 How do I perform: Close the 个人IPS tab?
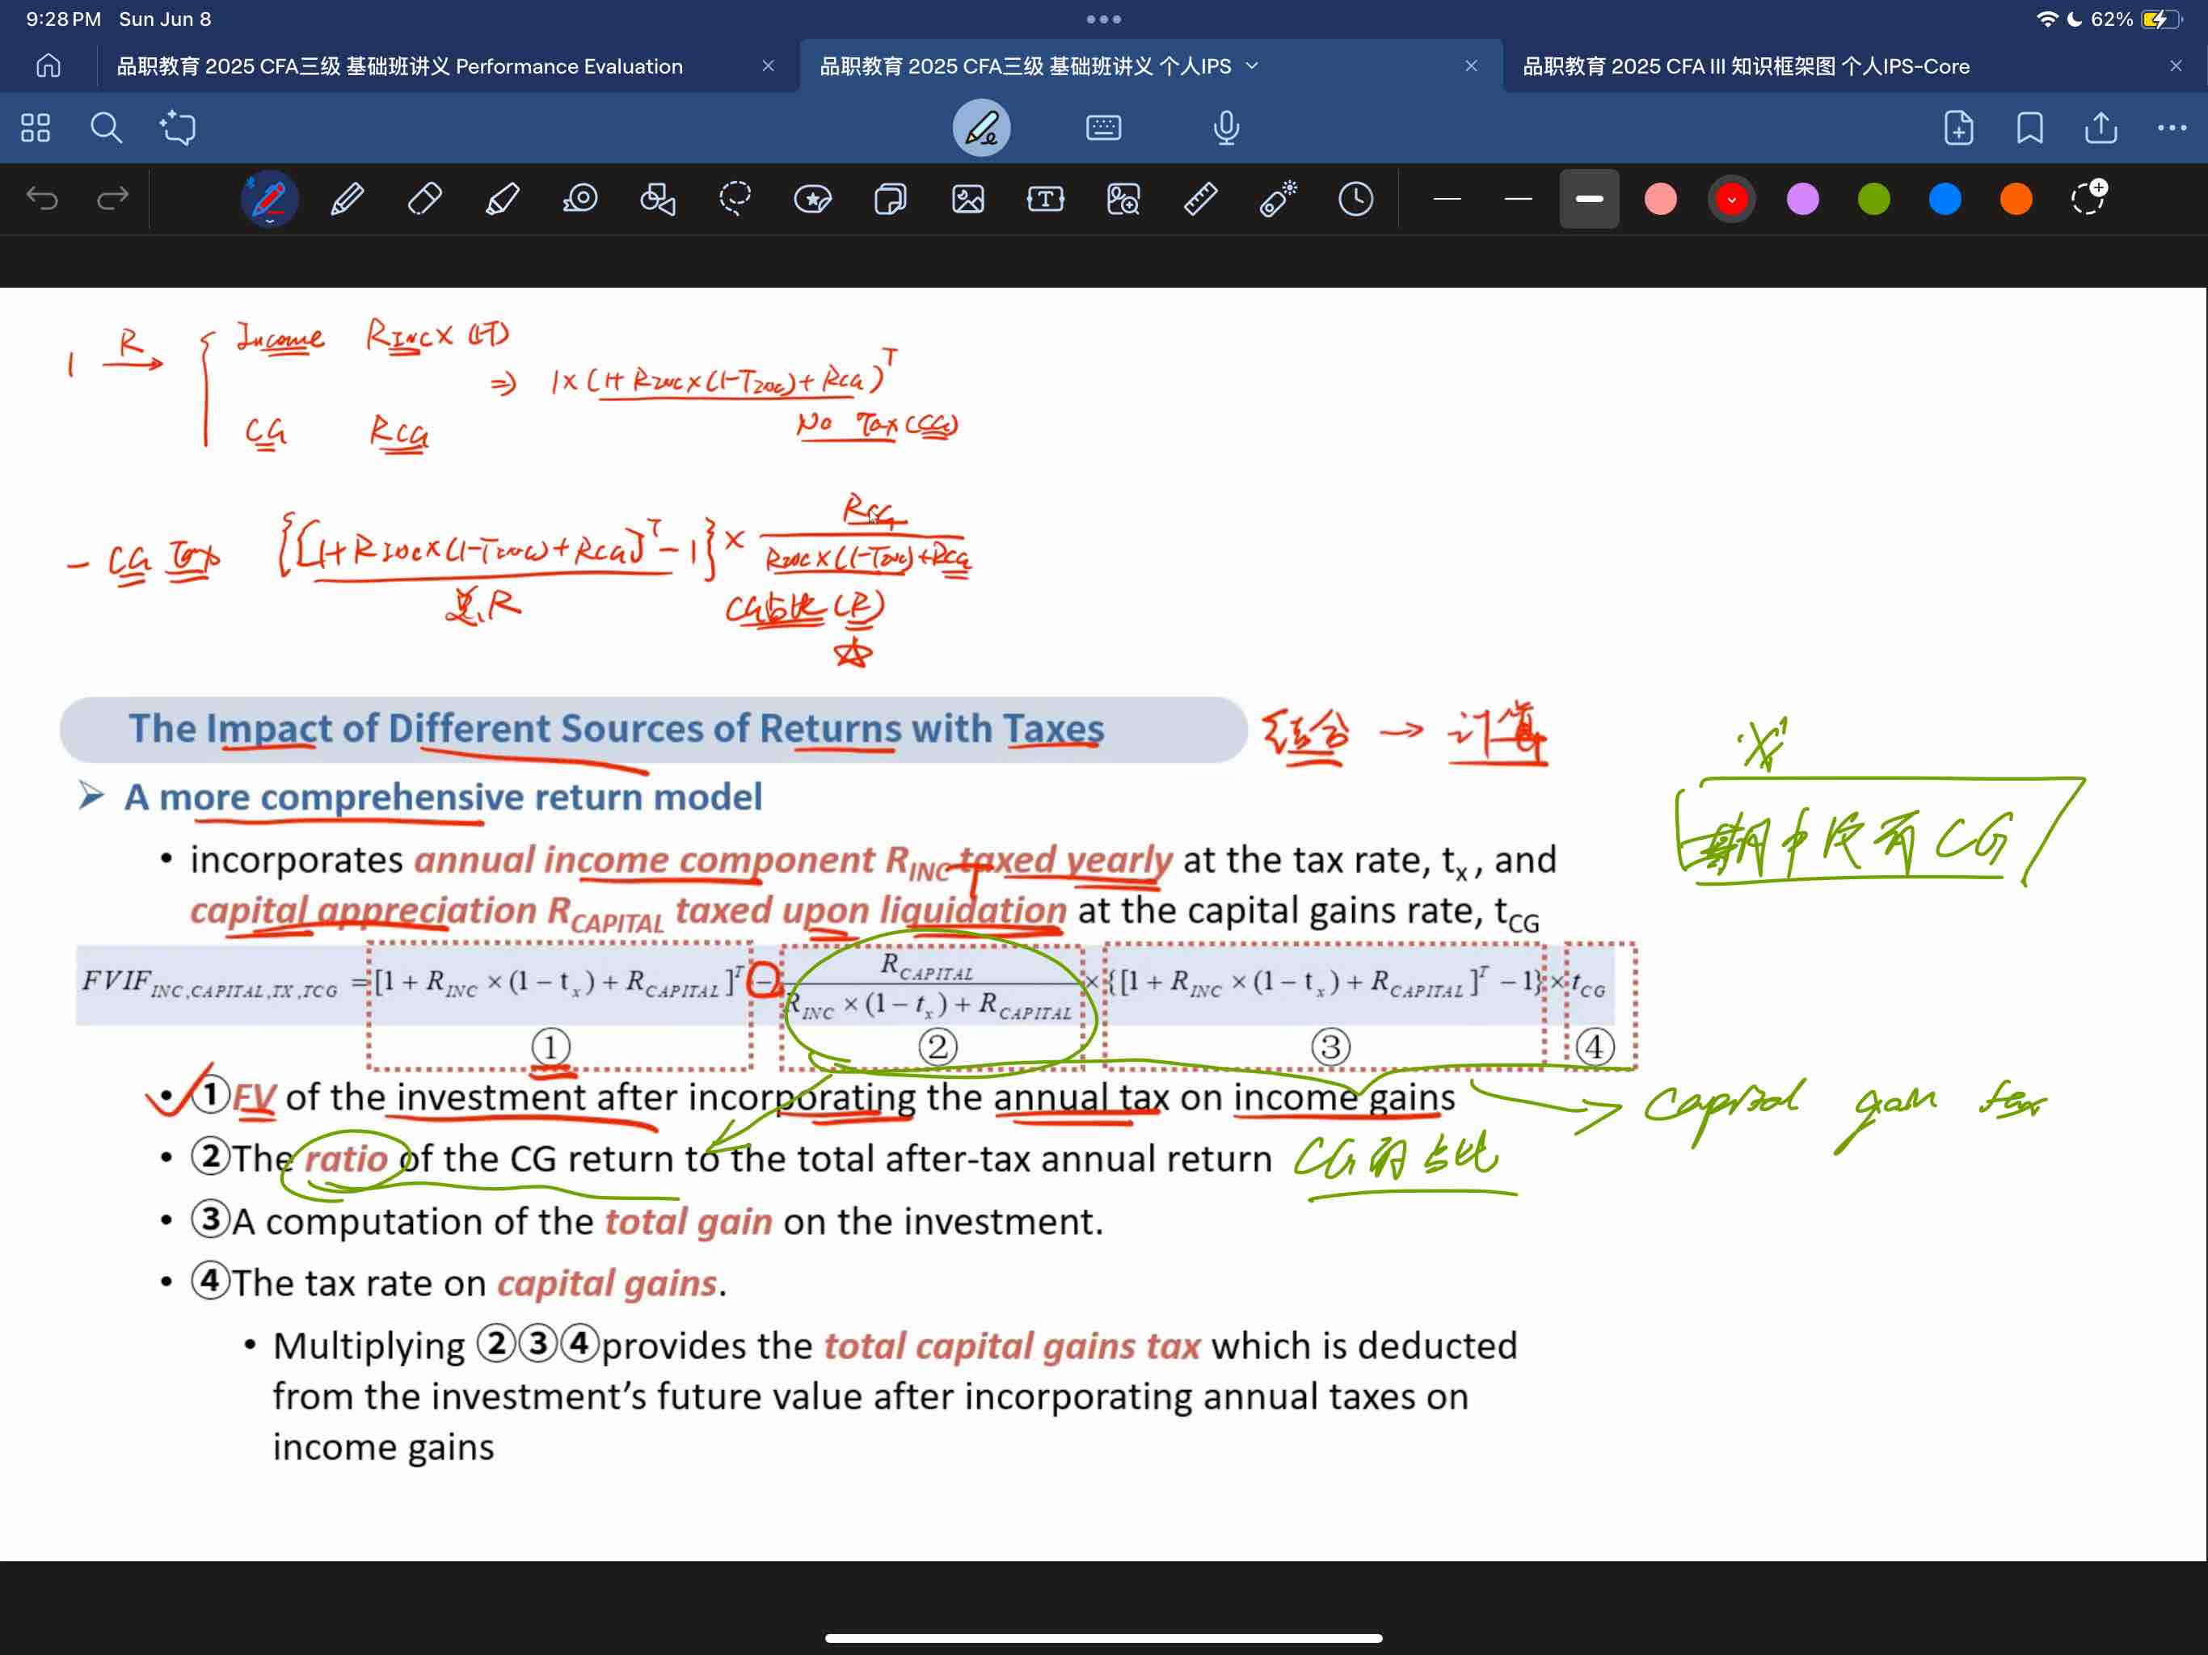1472,66
